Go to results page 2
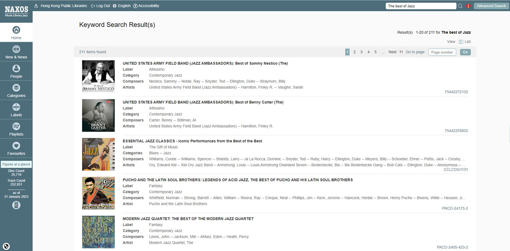 [354, 52]
